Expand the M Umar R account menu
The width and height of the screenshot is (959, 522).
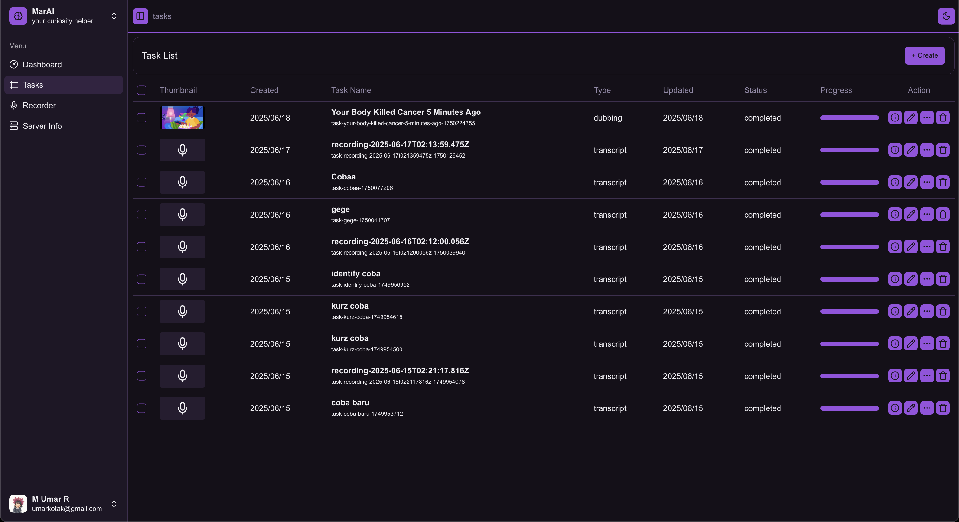114,504
